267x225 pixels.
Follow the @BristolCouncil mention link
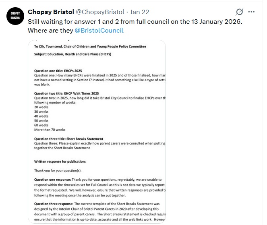click(99, 30)
